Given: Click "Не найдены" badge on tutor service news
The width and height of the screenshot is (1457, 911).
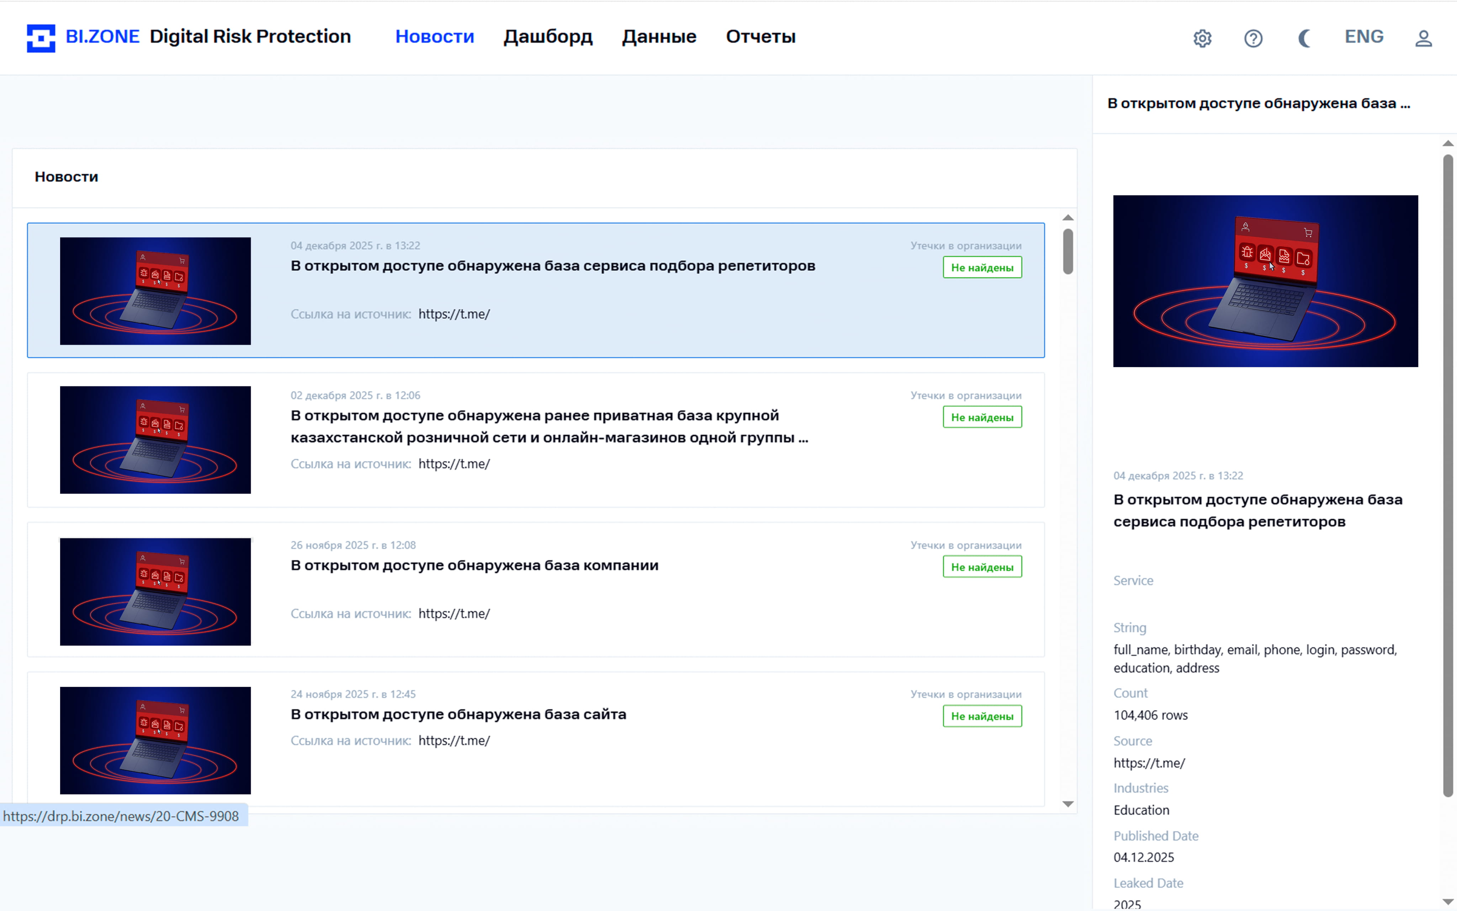Looking at the screenshot, I should 982,267.
